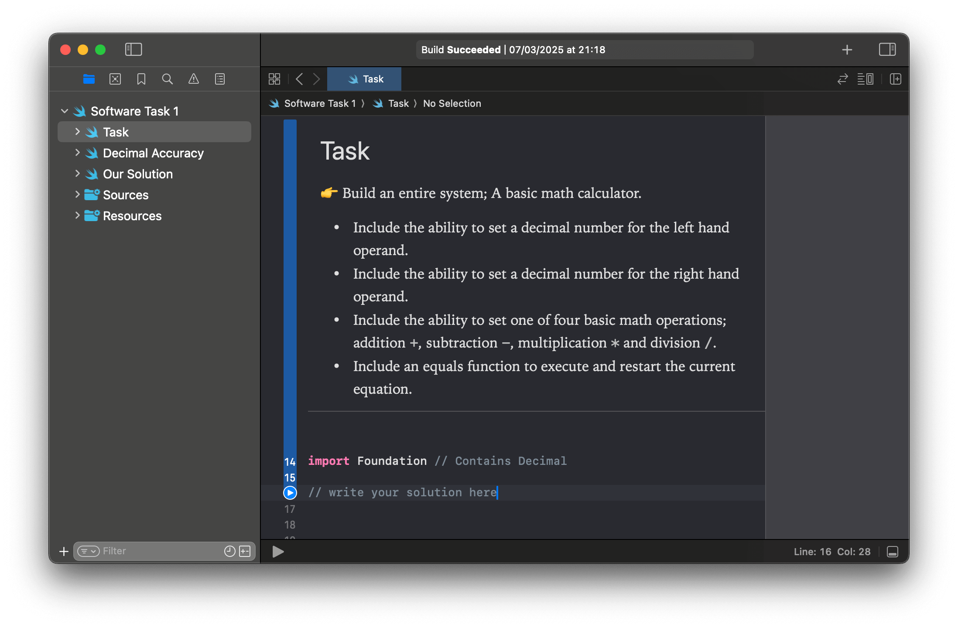Open the find navigator with the magnifier icon
The width and height of the screenshot is (958, 628).
tap(168, 79)
